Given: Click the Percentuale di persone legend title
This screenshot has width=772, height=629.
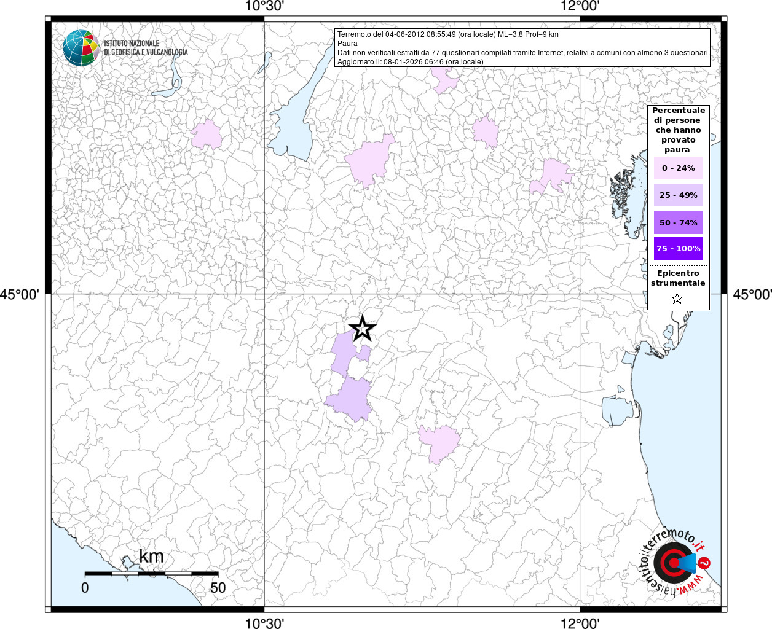Looking at the screenshot, I should (x=678, y=130).
